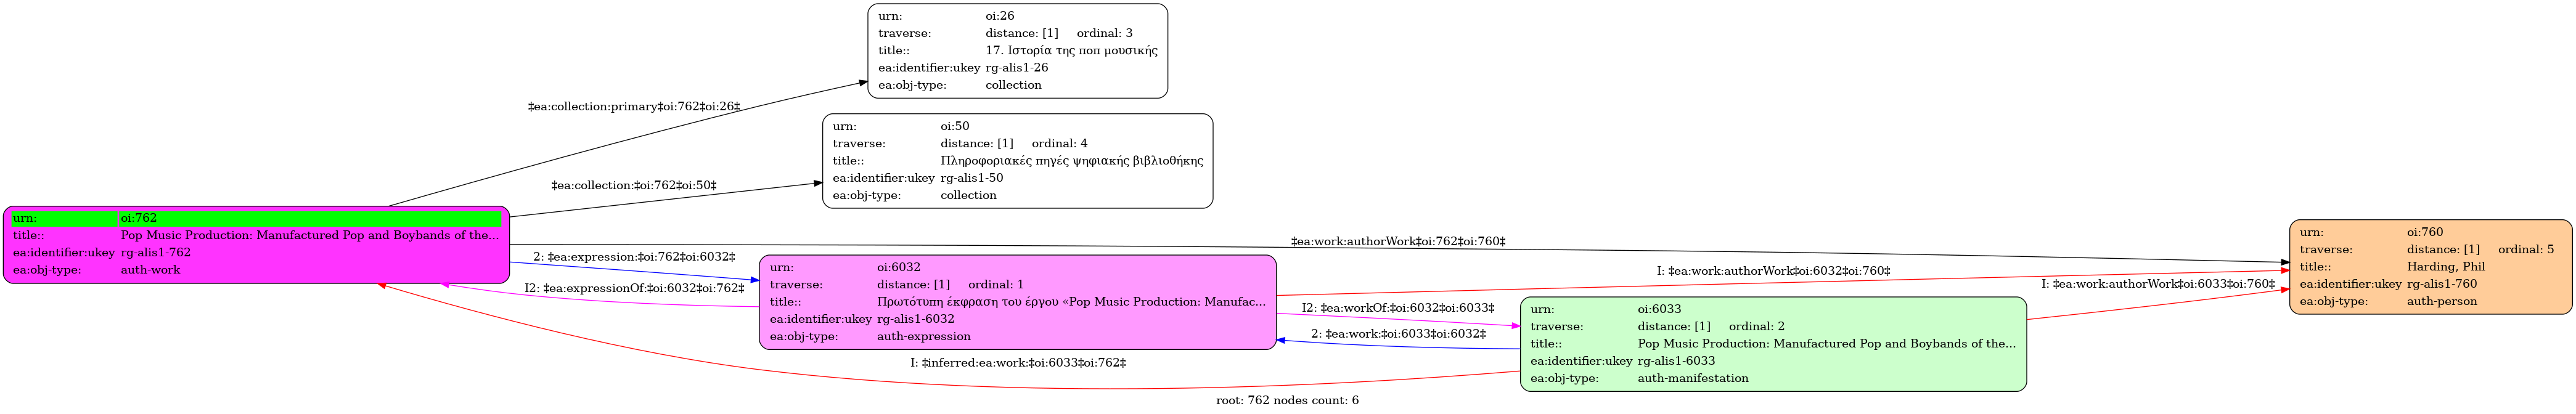Select the rg-alis1-50 identifier value
This screenshot has width=2576, height=414.
(x=972, y=178)
